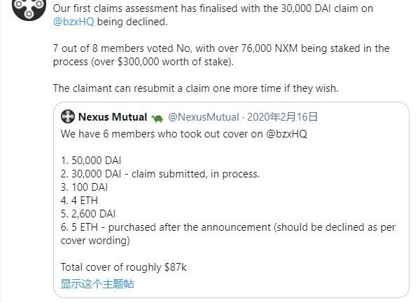This screenshot has height=303, width=420.
Task: Click the @NexusMutual handle
Action: (203, 116)
